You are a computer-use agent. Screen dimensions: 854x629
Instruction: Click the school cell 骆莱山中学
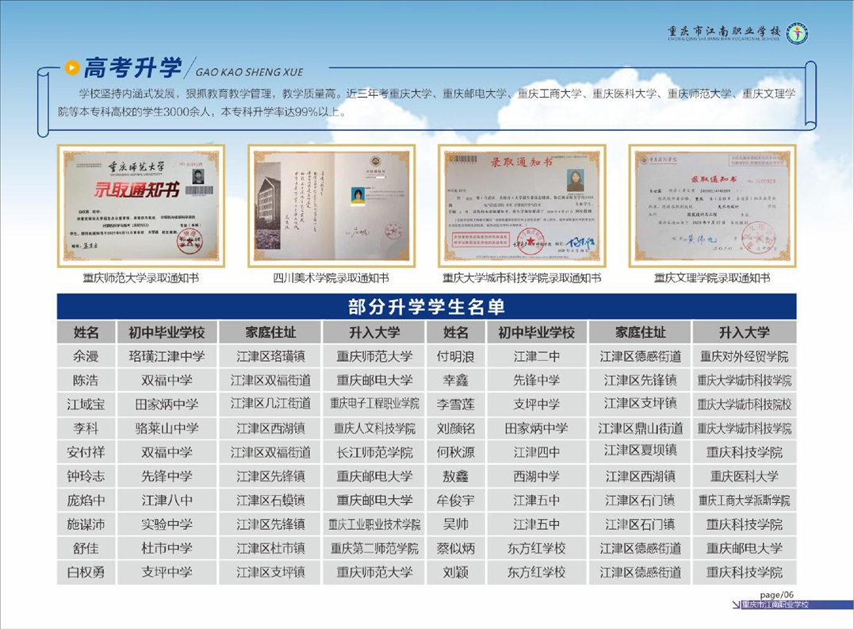tap(167, 428)
